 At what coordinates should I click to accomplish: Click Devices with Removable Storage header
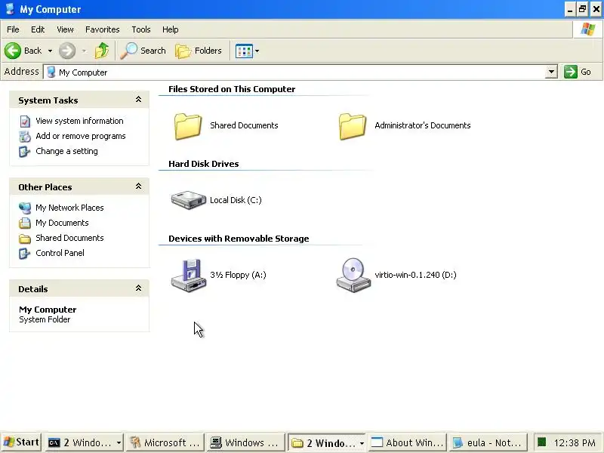(239, 239)
